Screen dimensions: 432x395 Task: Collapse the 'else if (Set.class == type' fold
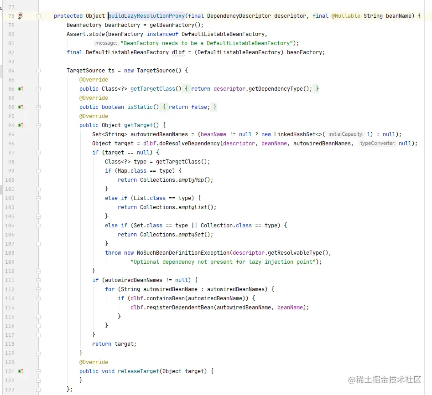coord(39,226)
